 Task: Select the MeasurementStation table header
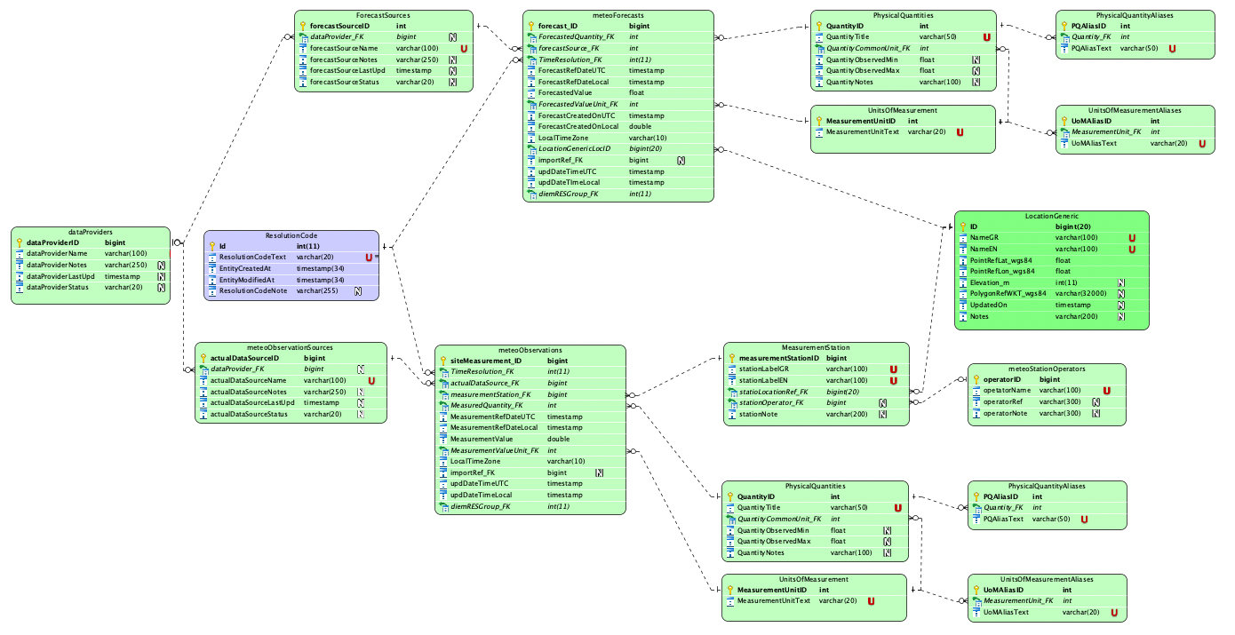click(816, 347)
